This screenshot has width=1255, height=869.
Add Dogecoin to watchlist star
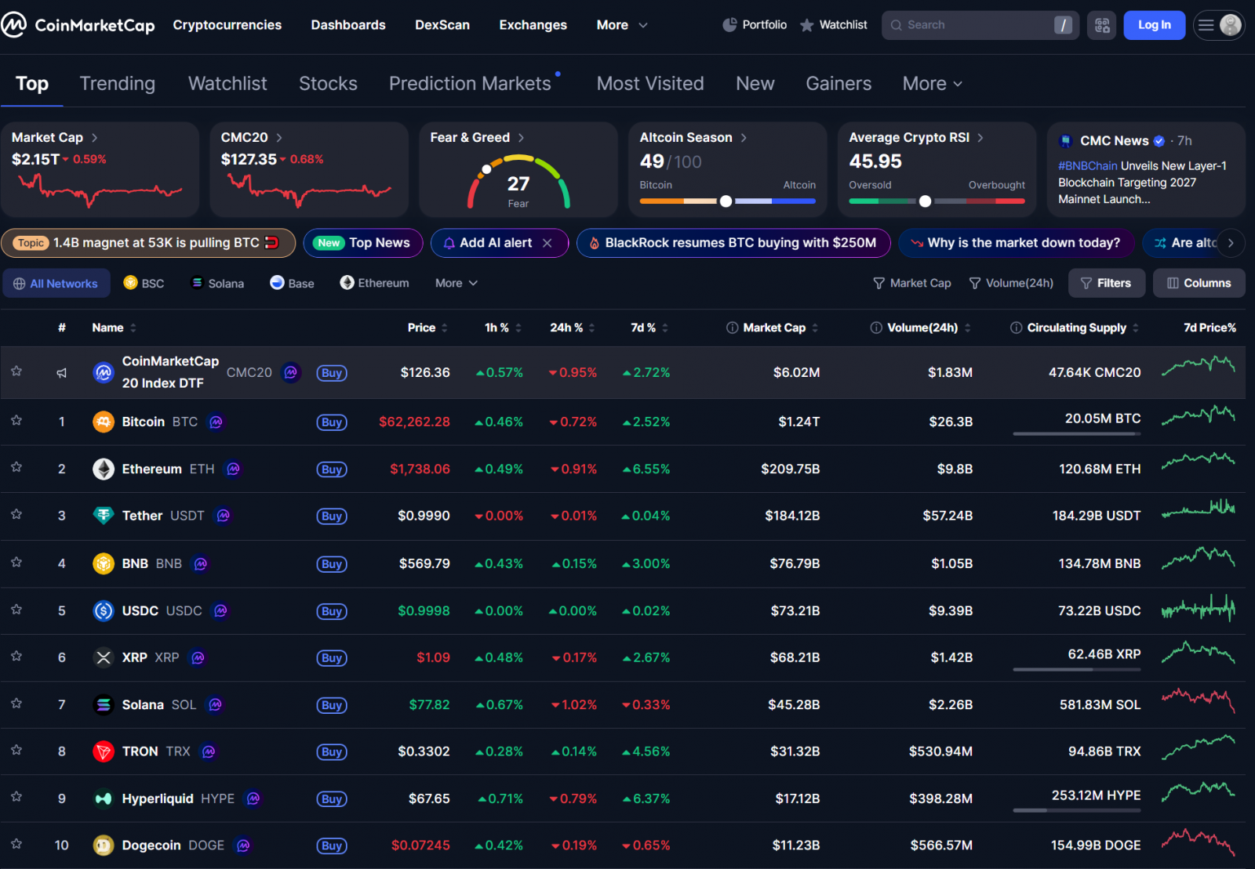(x=16, y=844)
